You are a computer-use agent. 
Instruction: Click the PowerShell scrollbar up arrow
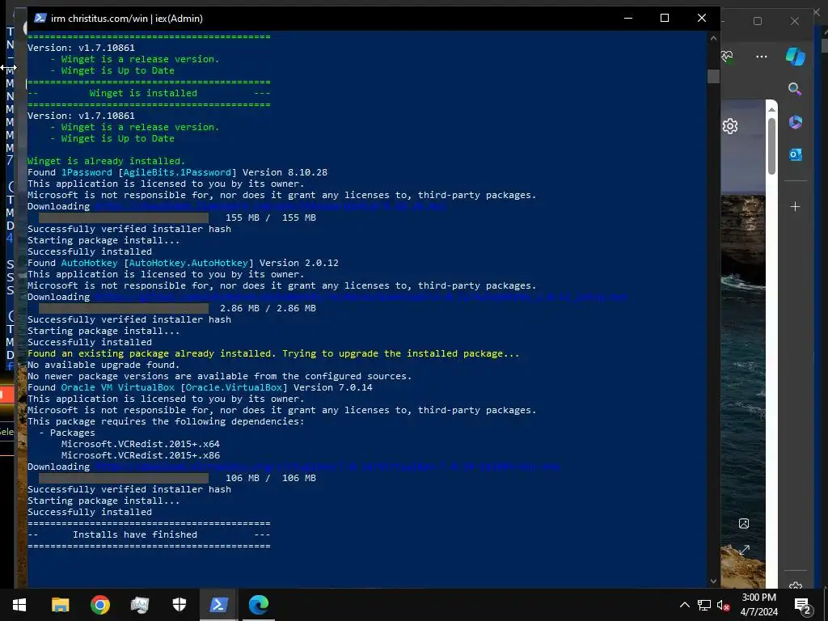[x=713, y=38]
